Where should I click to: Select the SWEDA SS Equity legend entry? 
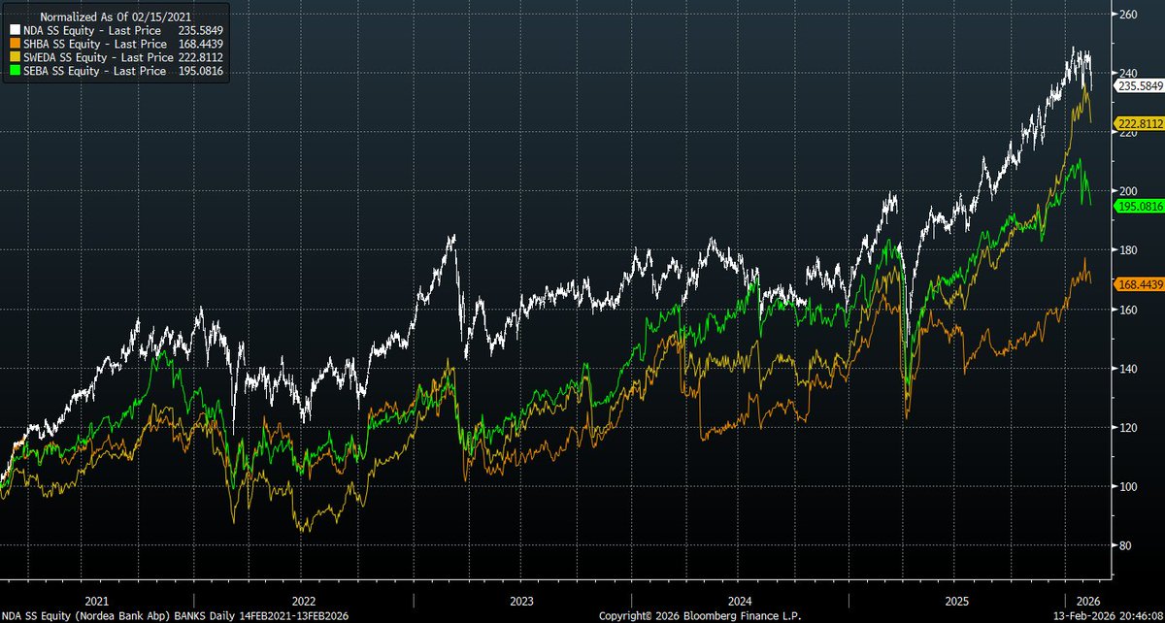tap(116, 57)
